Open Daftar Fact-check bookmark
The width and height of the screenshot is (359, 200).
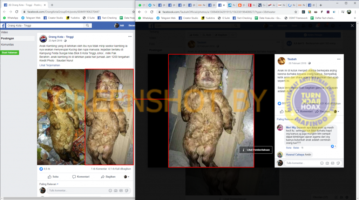pyautogui.click(x=323, y=18)
